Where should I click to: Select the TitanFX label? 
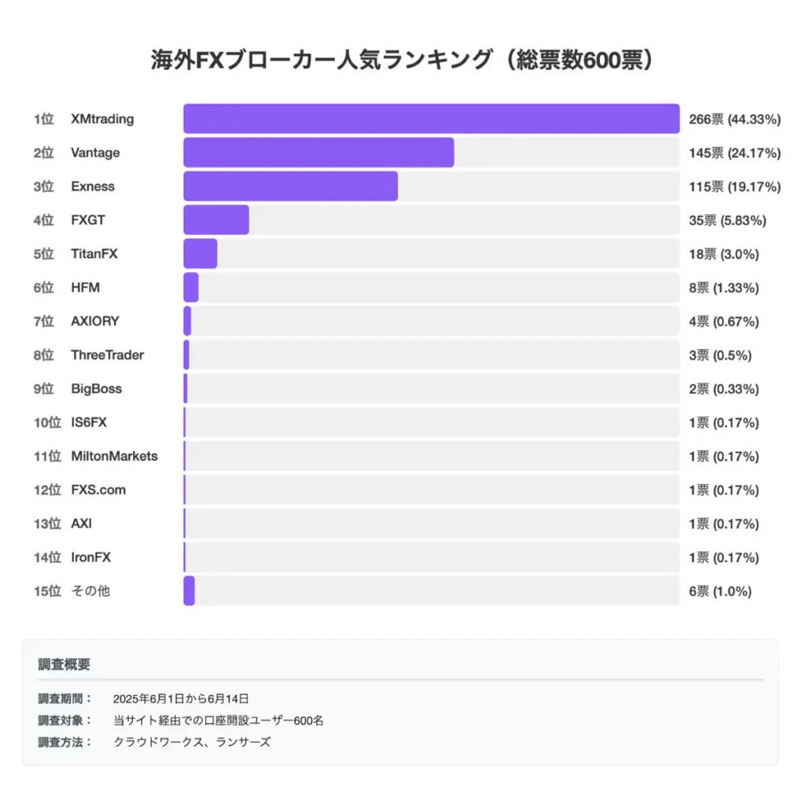pyautogui.click(x=94, y=254)
